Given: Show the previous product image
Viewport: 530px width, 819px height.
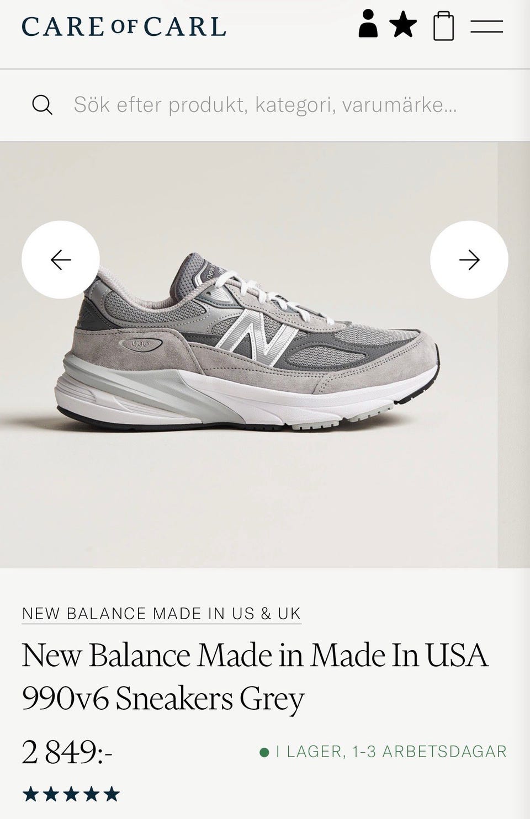Looking at the screenshot, I should 61,259.
